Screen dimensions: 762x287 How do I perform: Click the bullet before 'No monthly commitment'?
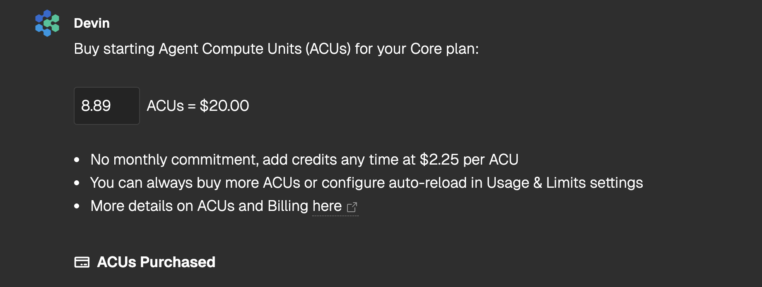pyautogui.click(x=77, y=160)
